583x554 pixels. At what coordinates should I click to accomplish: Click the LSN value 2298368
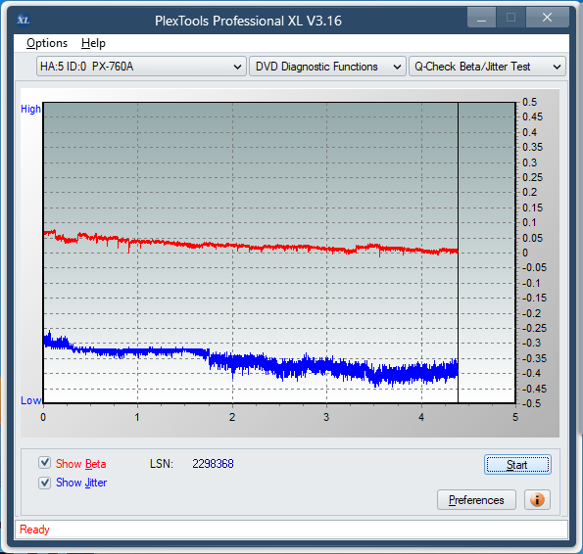[x=213, y=463]
